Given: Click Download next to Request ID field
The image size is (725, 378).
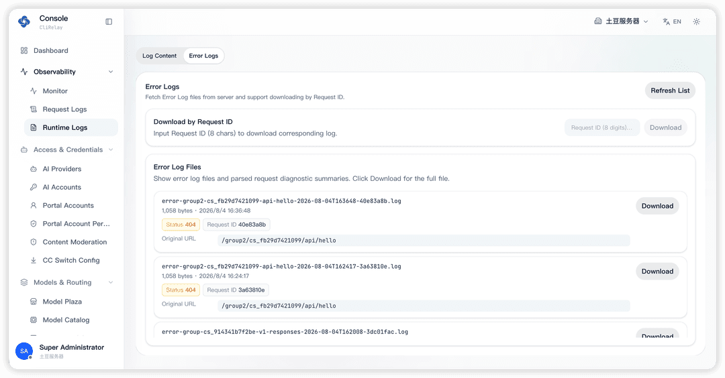Looking at the screenshot, I should click(x=665, y=127).
